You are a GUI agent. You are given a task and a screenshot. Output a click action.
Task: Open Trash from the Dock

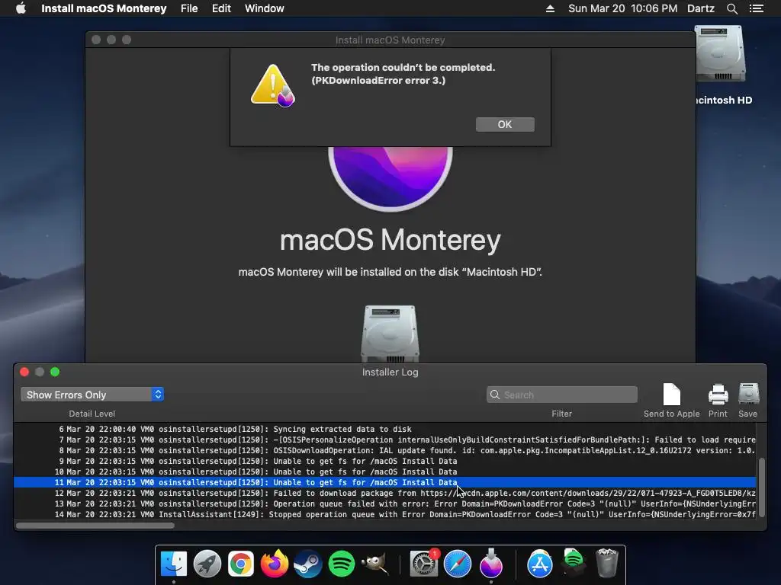point(606,563)
